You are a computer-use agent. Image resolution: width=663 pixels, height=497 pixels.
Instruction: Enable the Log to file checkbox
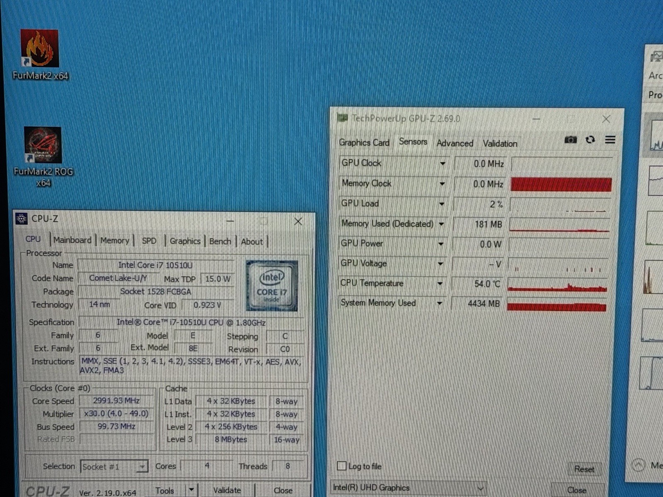(341, 466)
